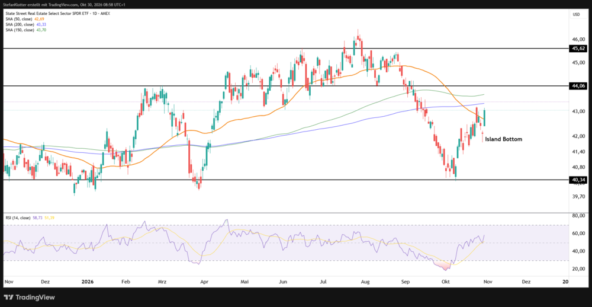
Task: Click the 46,00 price on the scale
Action: [578, 39]
